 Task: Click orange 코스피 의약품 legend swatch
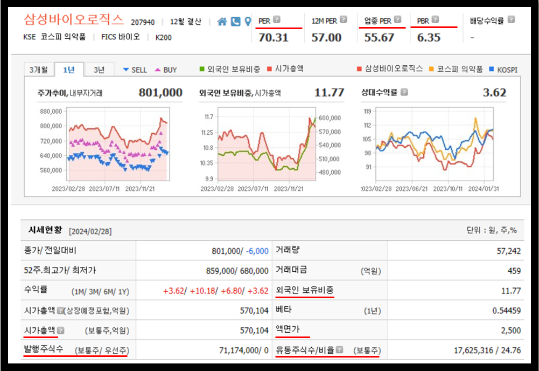tap(431, 69)
